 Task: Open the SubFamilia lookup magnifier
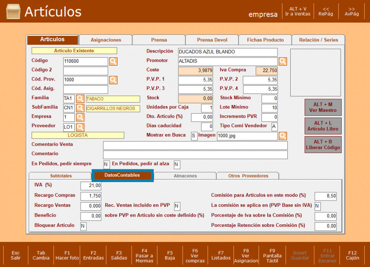click(x=80, y=108)
